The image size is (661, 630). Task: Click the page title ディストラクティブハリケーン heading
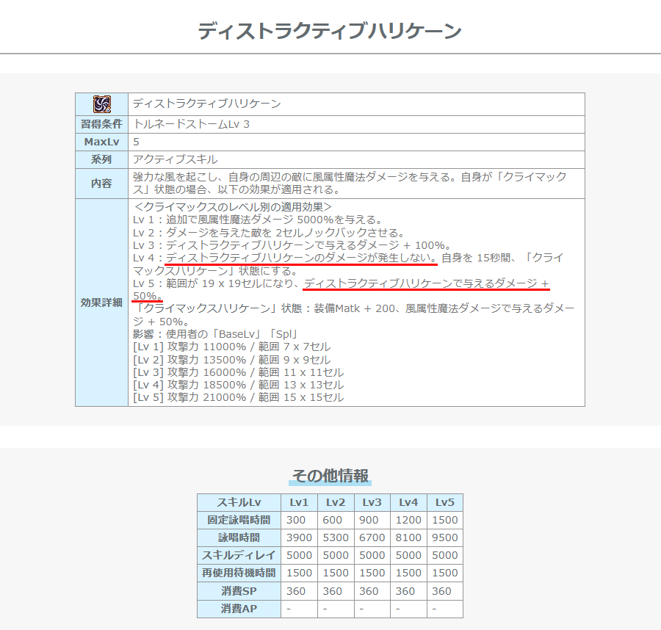[x=330, y=31]
